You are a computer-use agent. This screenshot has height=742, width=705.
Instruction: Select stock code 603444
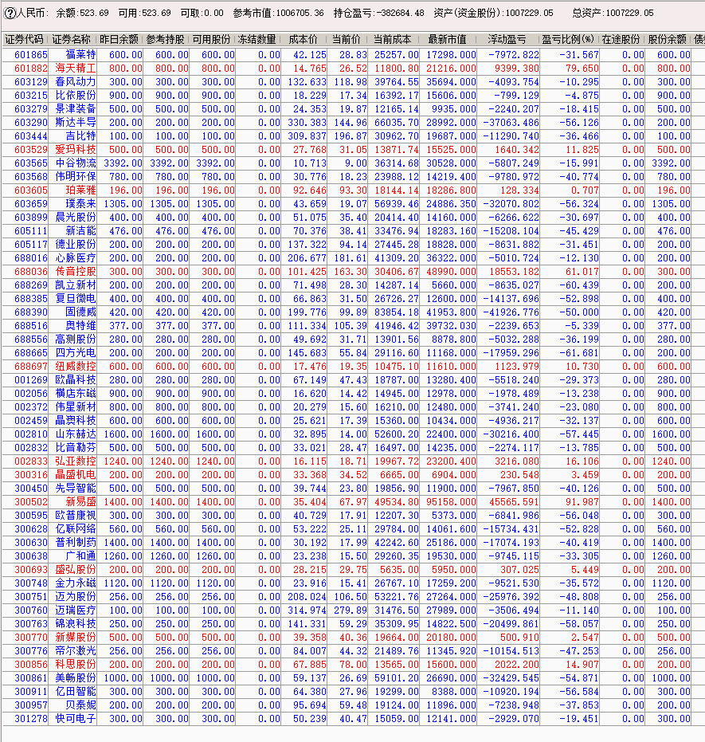pos(31,136)
